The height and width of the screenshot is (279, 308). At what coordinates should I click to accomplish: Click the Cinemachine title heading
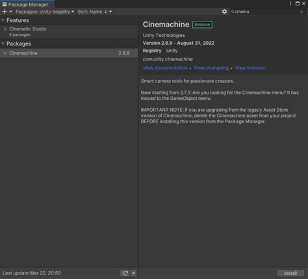pyautogui.click(x=166, y=25)
